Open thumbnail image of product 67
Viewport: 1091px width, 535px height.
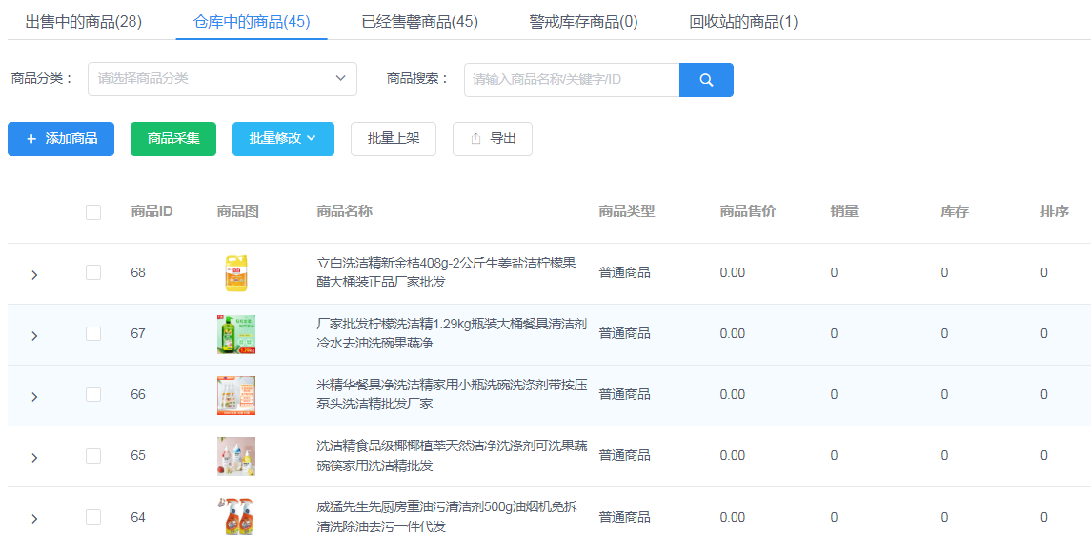coord(235,334)
